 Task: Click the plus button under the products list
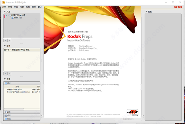(x=5, y=41)
